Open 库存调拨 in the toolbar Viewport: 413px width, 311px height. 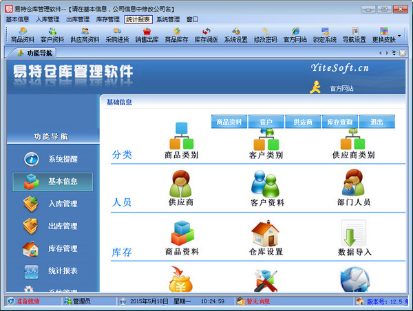pos(206,35)
